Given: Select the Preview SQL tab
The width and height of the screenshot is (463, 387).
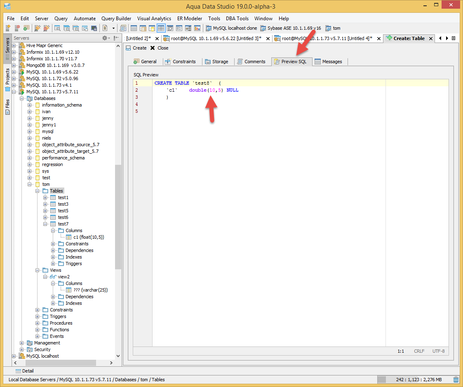Looking at the screenshot, I should [291, 62].
